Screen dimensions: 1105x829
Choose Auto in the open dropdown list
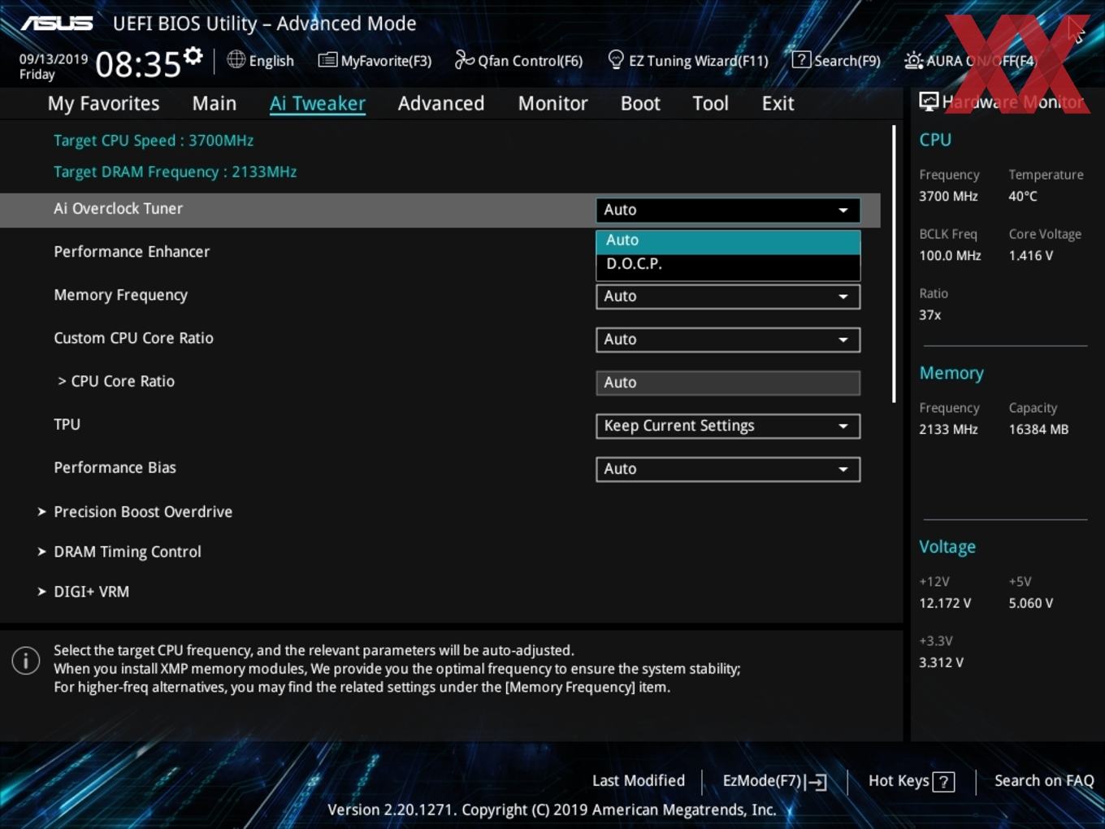click(728, 241)
